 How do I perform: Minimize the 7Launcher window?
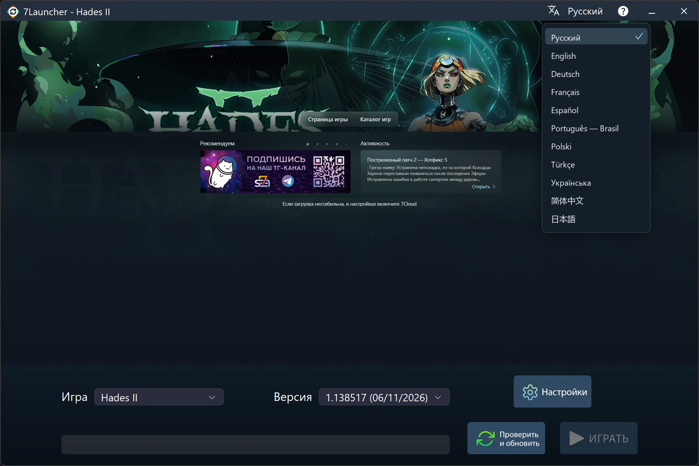coord(652,11)
